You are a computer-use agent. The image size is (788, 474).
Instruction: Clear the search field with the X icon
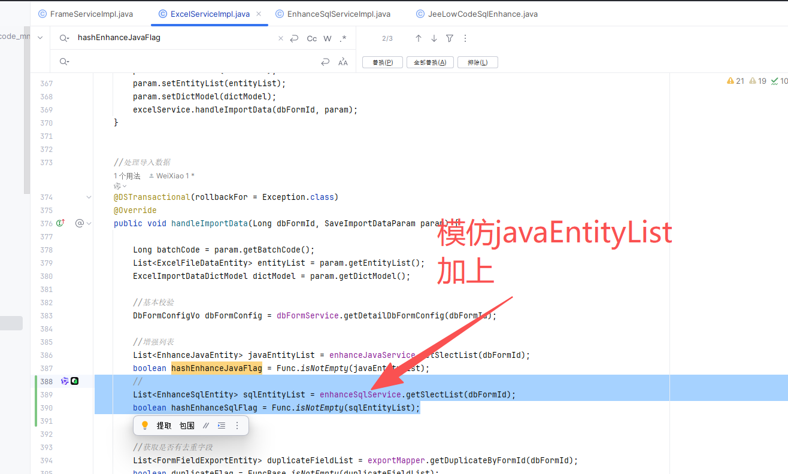281,38
